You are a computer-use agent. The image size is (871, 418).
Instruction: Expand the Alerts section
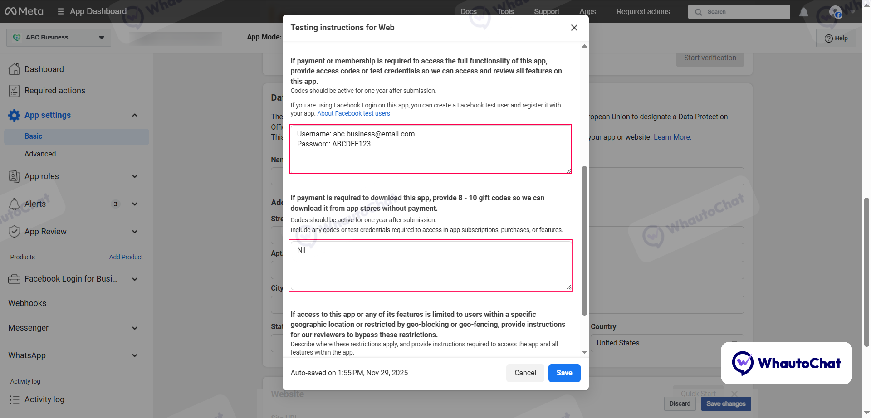pyautogui.click(x=135, y=204)
